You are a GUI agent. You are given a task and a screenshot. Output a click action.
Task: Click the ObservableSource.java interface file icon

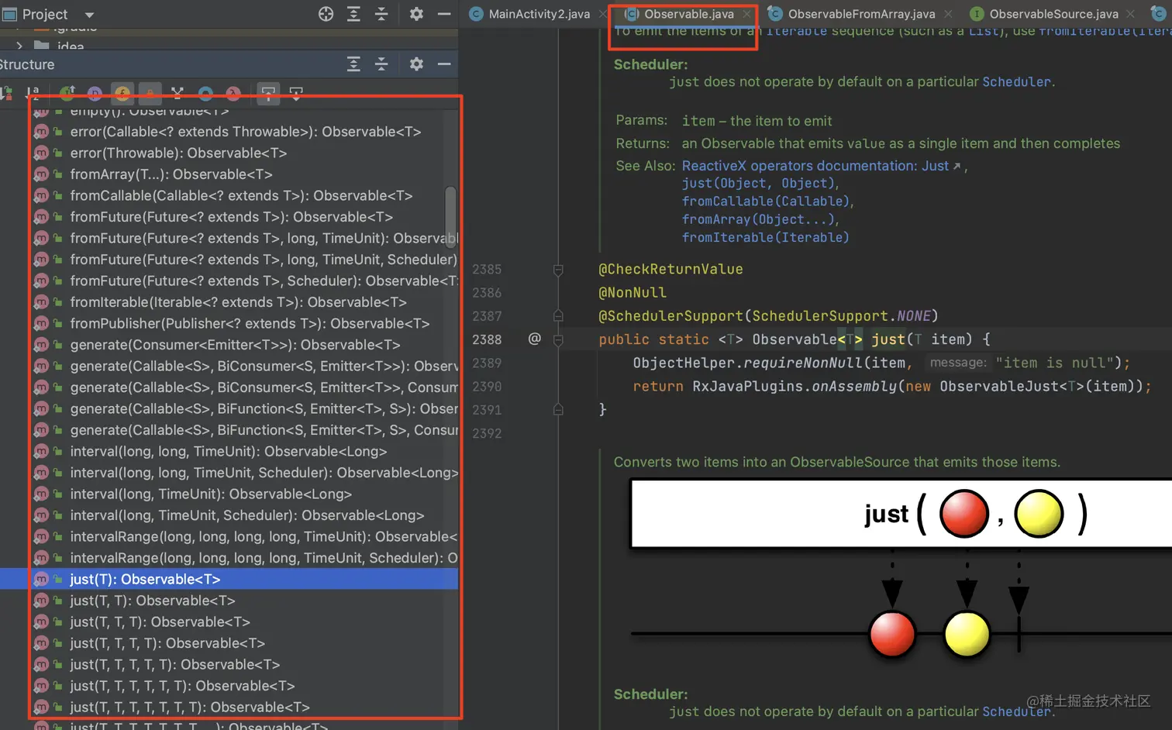(x=977, y=14)
